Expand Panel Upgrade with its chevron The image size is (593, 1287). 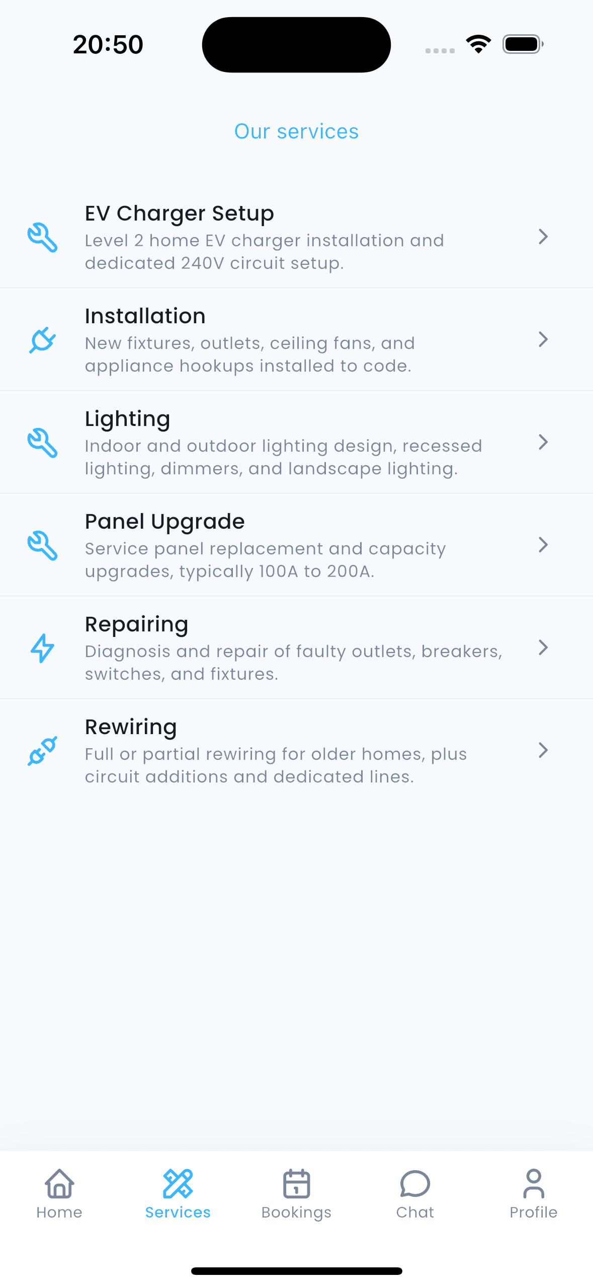coord(543,545)
